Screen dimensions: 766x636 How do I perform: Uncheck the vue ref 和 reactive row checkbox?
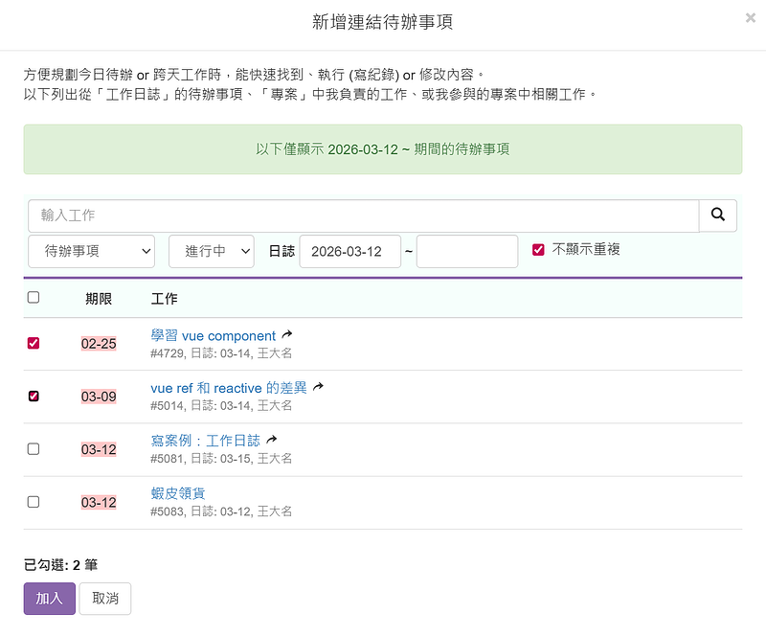pyautogui.click(x=34, y=396)
